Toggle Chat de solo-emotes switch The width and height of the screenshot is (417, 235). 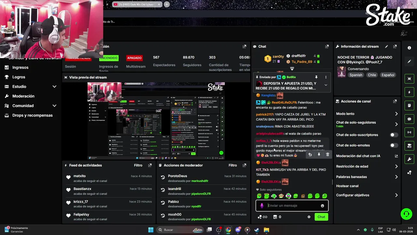click(x=394, y=146)
